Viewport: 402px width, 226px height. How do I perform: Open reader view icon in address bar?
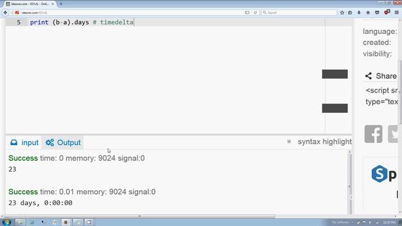(x=247, y=13)
